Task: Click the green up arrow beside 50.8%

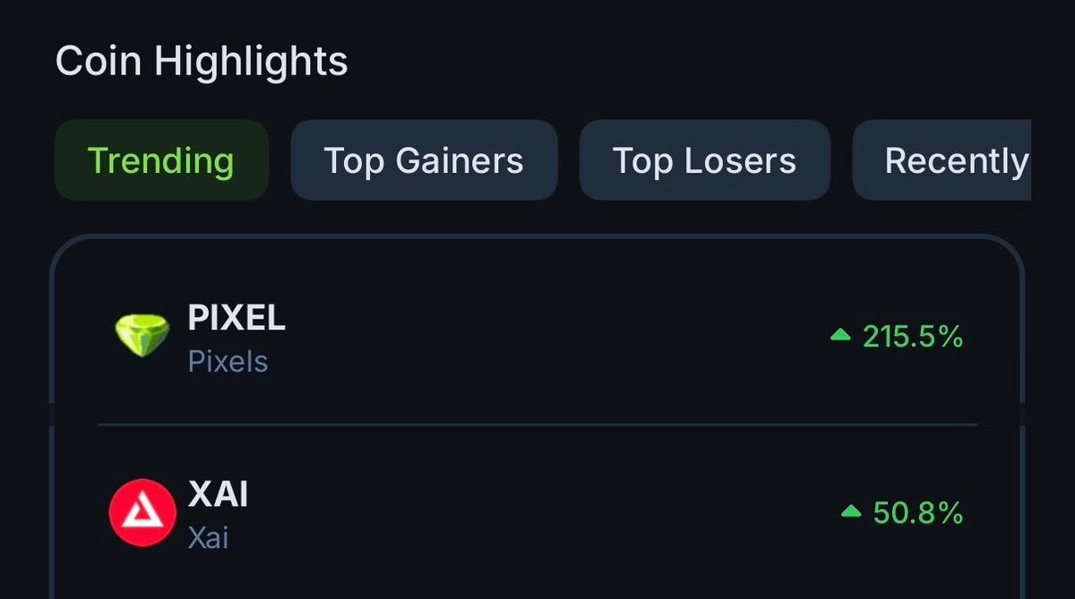Action: 850,511
